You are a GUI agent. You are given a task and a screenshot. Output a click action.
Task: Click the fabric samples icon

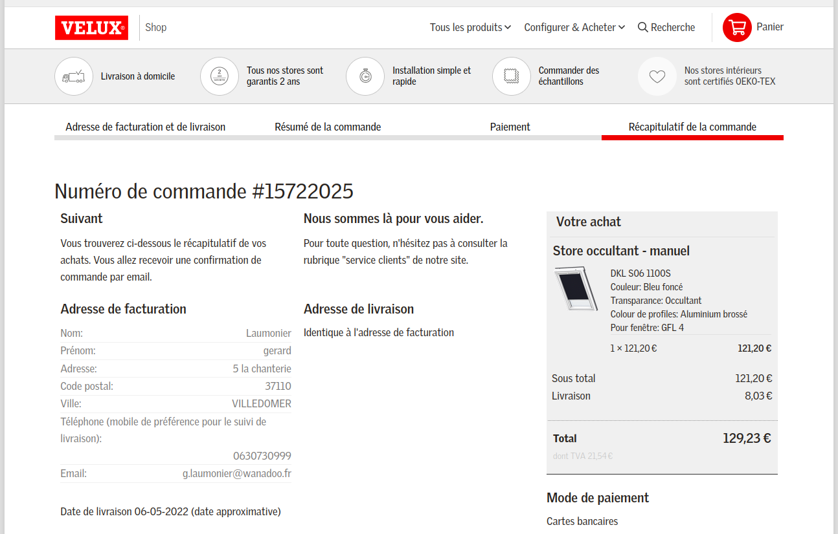[x=512, y=76]
